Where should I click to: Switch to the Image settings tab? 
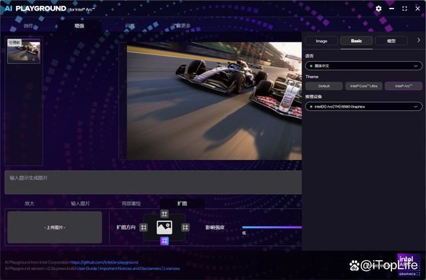click(x=321, y=40)
